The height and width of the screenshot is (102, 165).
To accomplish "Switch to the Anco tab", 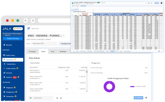I will tap(53, 52).
